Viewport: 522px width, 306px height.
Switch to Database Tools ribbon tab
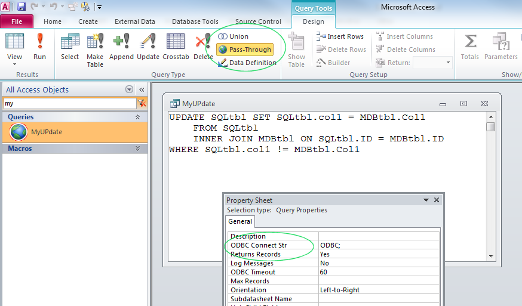(195, 21)
